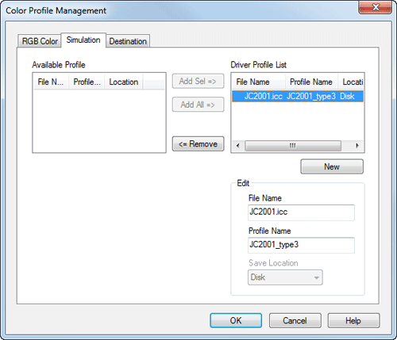397x340 pixels.
Task: Click the File Name text field
Action: (x=301, y=212)
